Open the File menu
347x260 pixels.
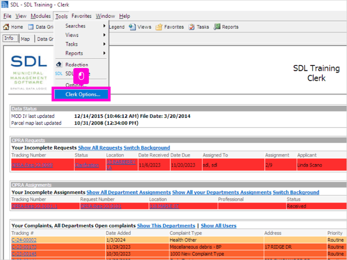(x=7, y=16)
